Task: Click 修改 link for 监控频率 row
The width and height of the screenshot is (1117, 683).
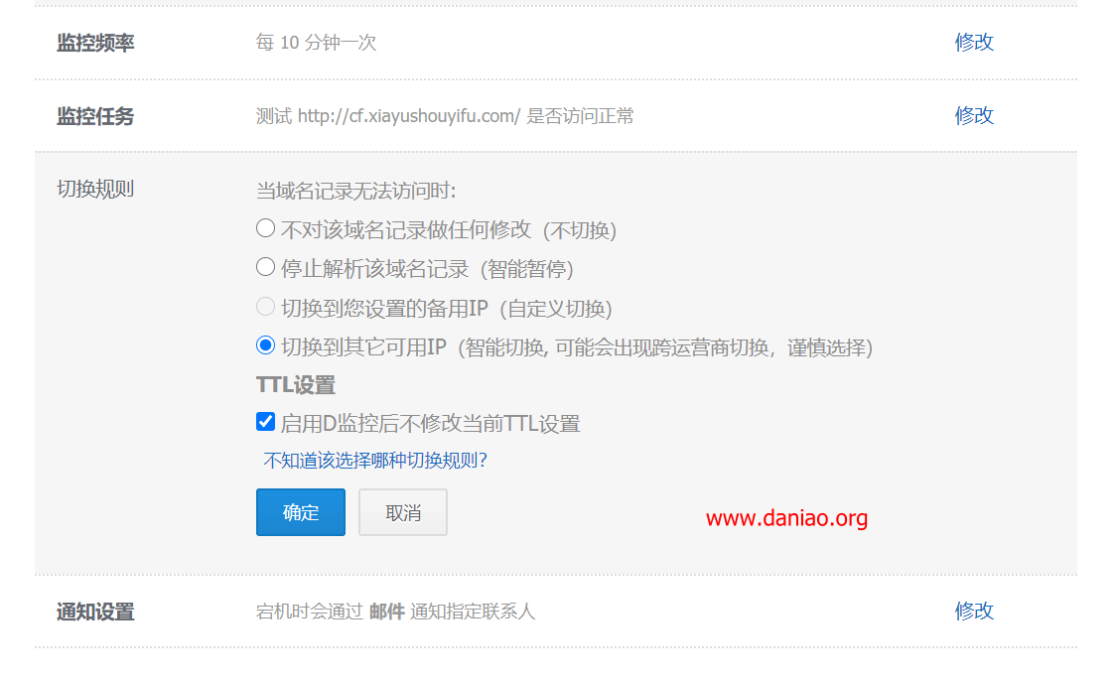Action: click(x=974, y=42)
